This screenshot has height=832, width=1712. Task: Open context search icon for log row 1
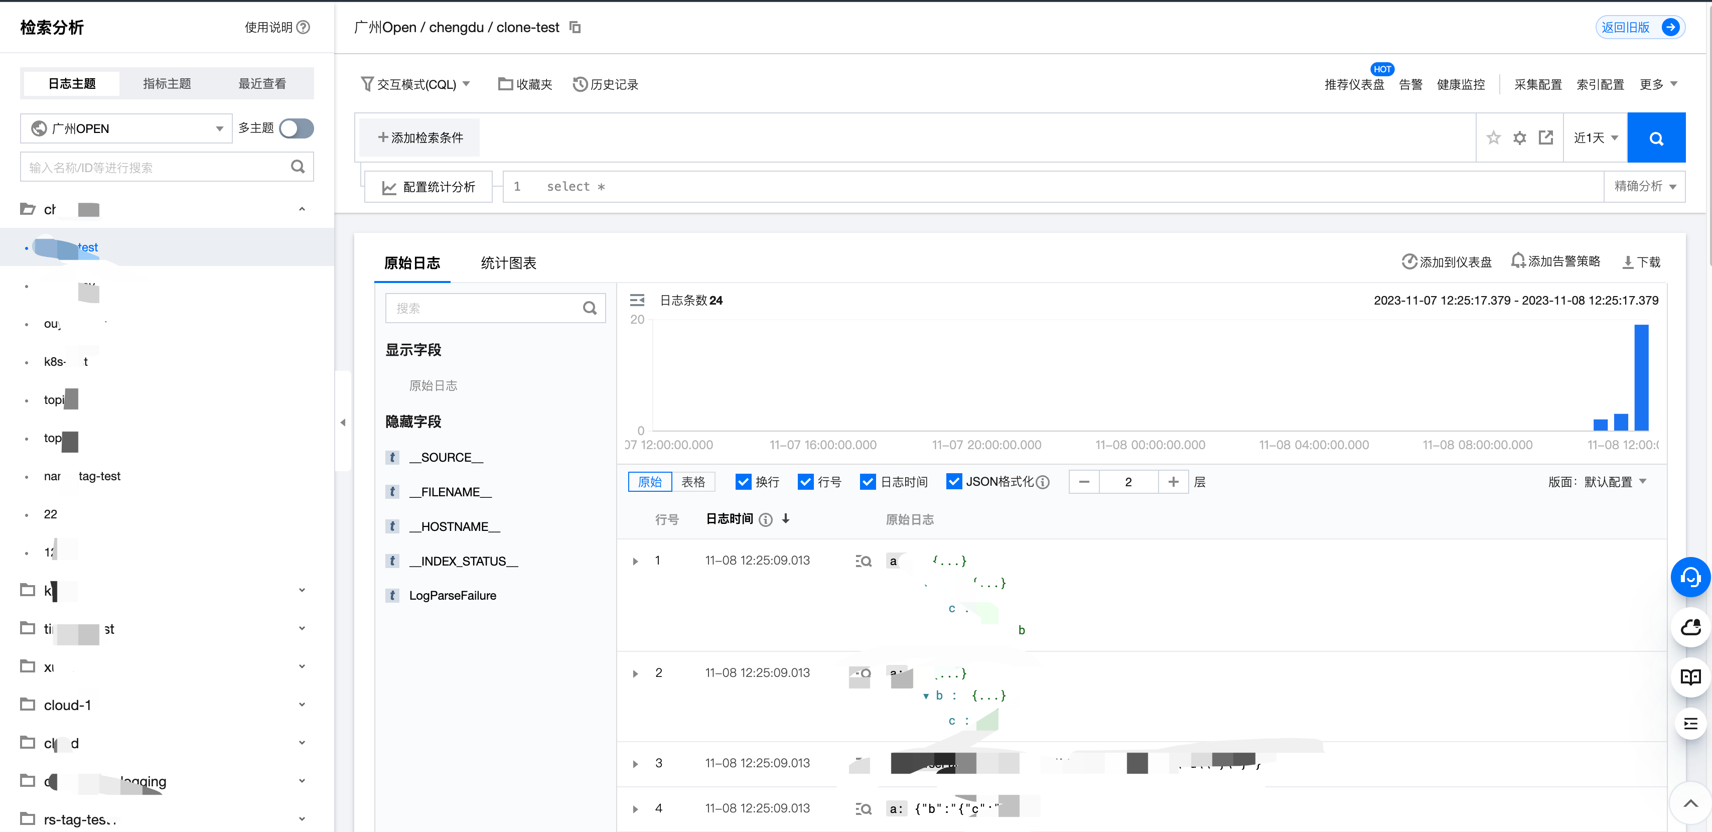[x=864, y=561]
